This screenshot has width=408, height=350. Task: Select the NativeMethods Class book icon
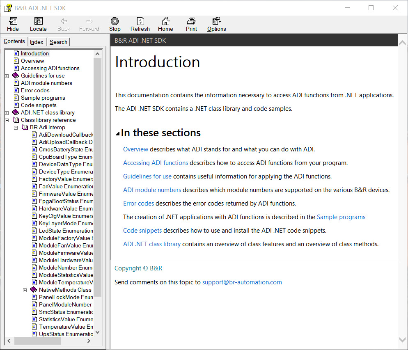point(34,290)
